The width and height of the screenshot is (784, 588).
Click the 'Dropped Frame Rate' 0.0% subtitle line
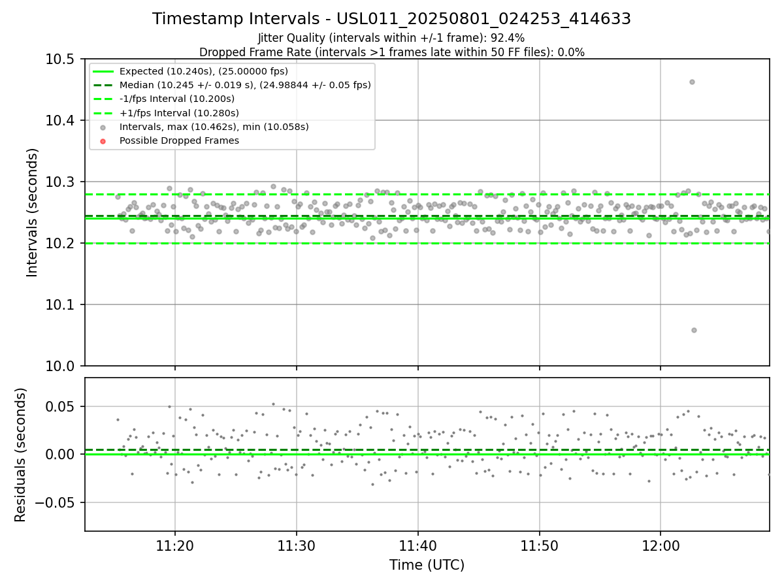(x=392, y=52)
